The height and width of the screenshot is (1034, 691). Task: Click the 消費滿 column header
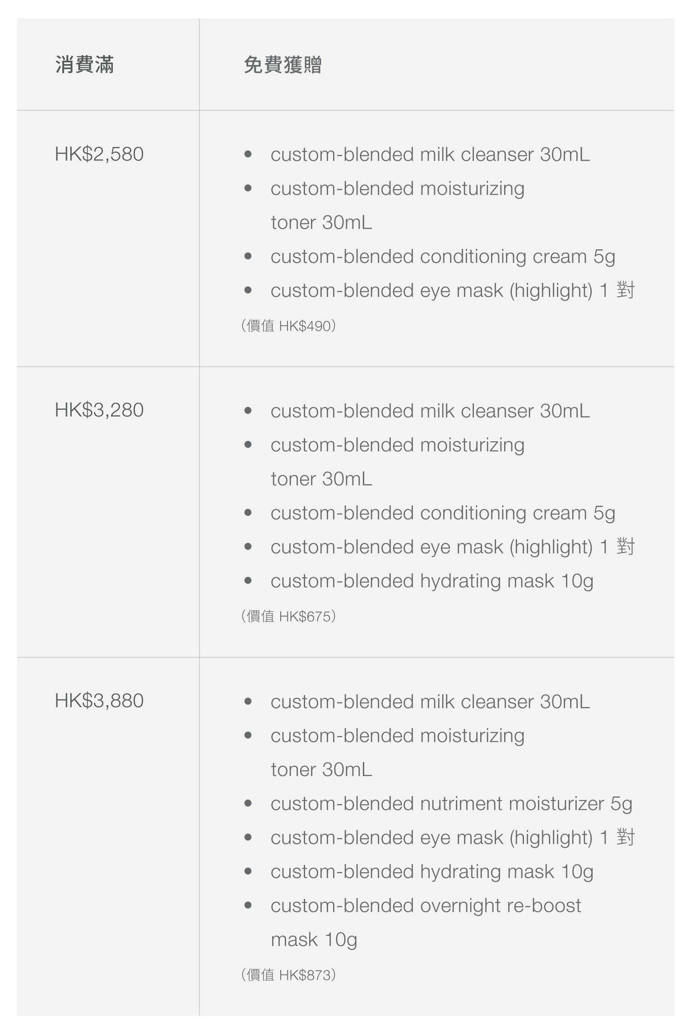pyautogui.click(x=84, y=65)
